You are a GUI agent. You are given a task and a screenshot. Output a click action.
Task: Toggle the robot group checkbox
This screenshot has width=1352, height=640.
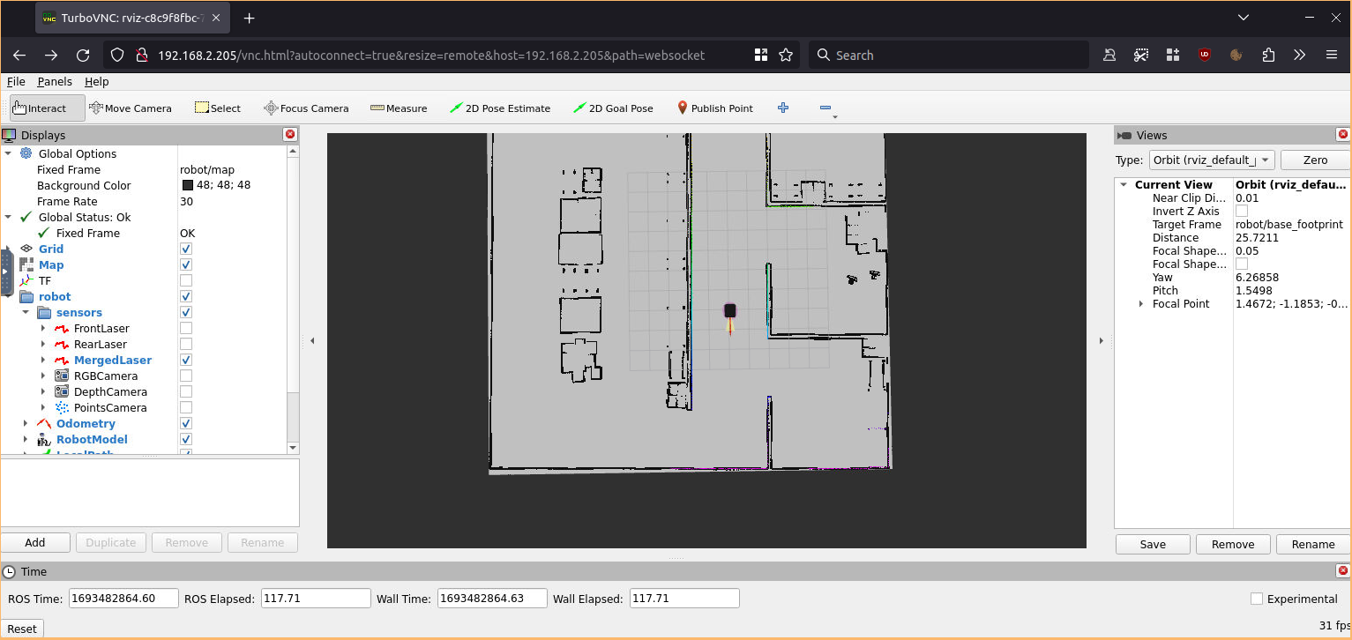point(186,296)
